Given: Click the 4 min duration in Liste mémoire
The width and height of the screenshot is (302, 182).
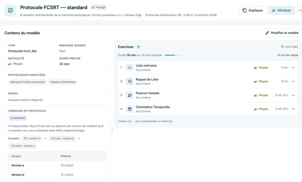Looking at the screenshot, I should click(x=285, y=67).
